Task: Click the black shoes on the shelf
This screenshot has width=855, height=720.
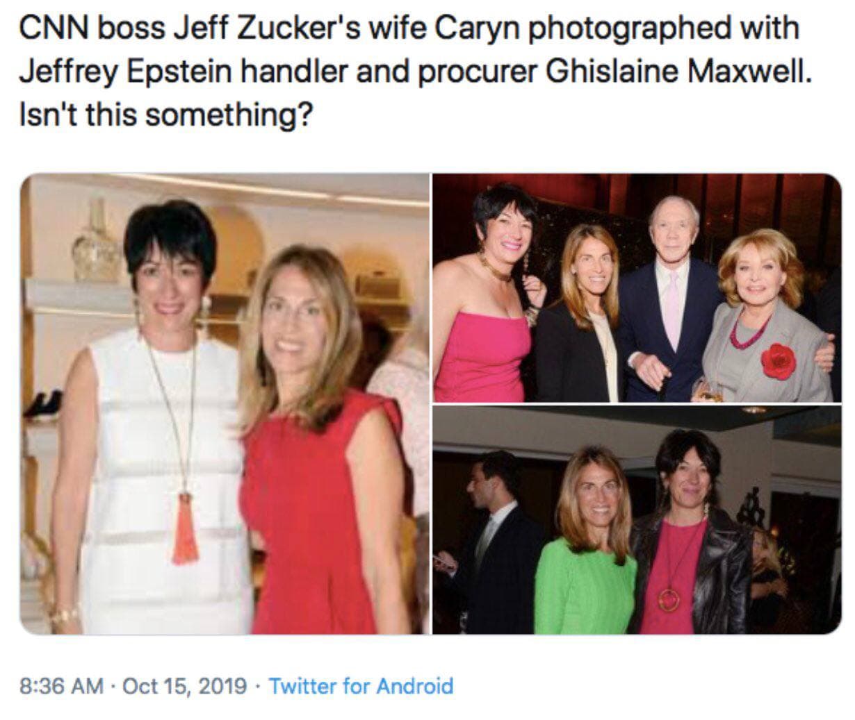Action: click(x=44, y=405)
